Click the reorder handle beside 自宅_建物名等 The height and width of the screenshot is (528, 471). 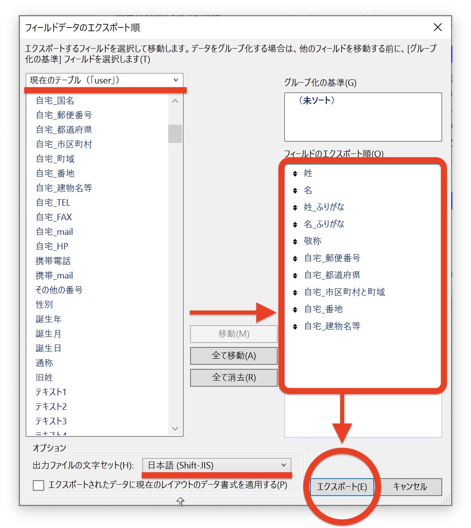pos(295,327)
